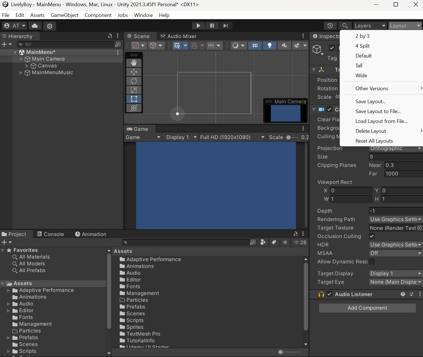Viewport: 423px width, 357px height.
Task: Select the Rect Transform tool
Action: point(134,99)
